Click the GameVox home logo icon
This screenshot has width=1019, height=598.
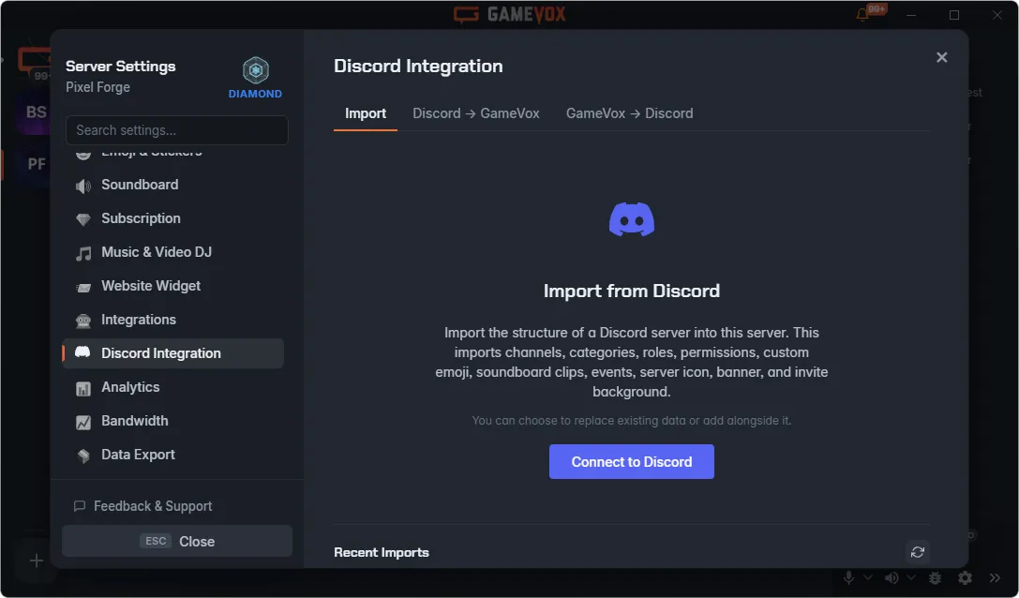[x=34, y=62]
